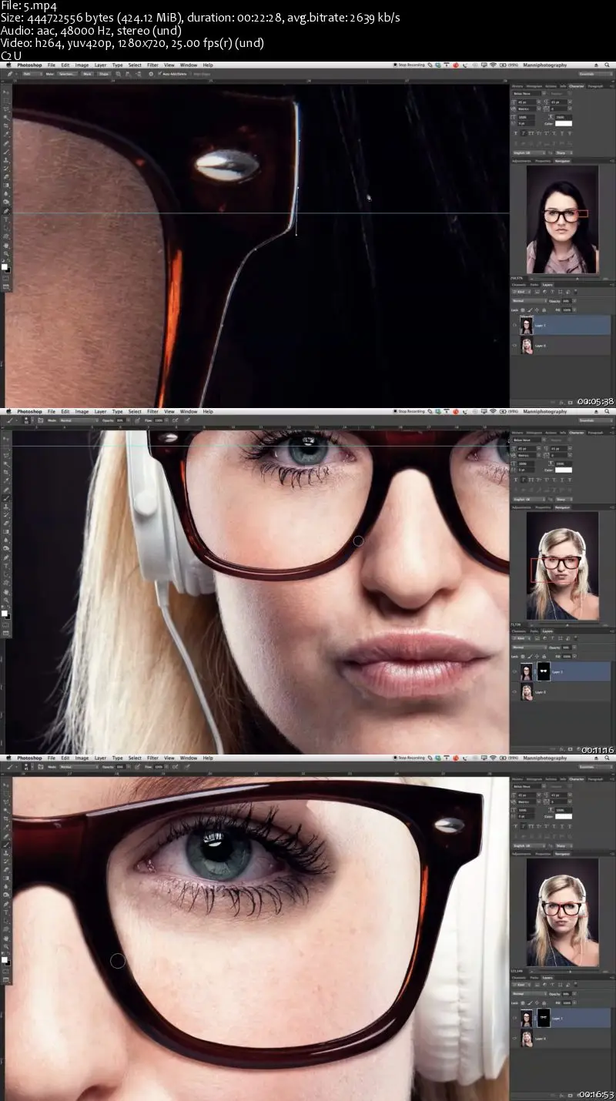Open the Normal blend mode dropdown, 00:05:38 Layers panel
The image size is (616, 1101).
click(530, 301)
